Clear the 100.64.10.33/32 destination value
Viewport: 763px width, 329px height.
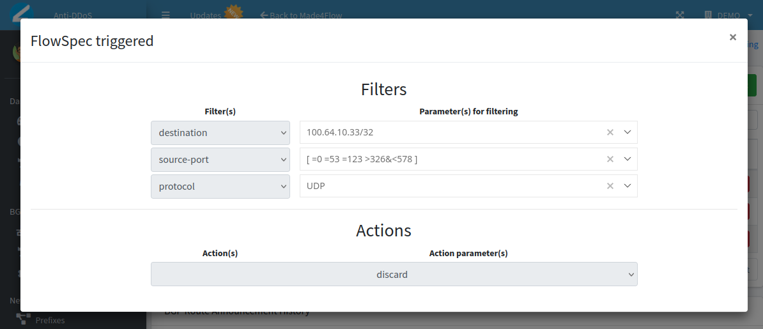[610, 132]
